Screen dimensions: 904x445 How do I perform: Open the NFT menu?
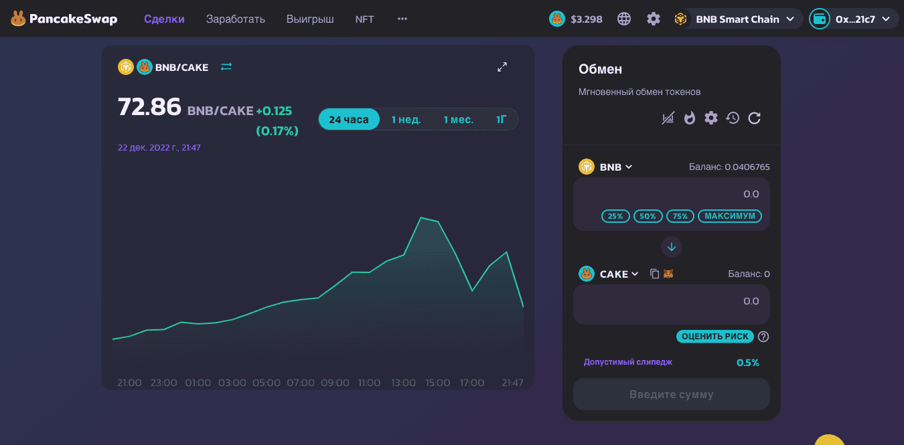(x=365, y=19)
